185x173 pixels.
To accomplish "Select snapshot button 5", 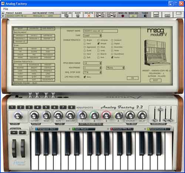I will (46, 107).
